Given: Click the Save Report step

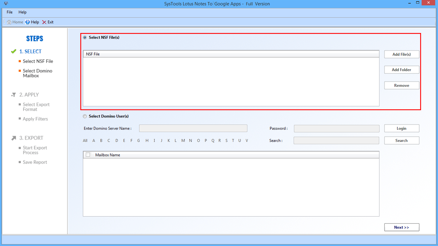Looking at the screenshot, I should [x=35, y=162].
